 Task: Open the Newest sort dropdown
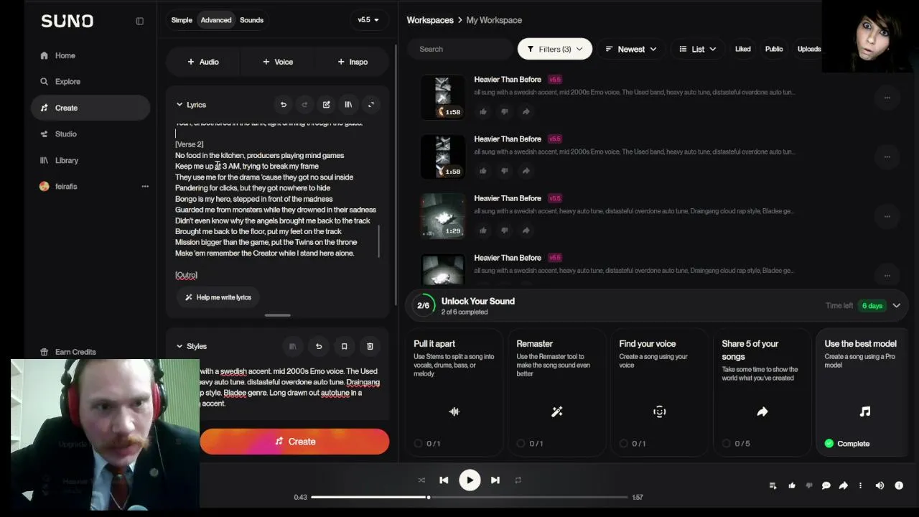coord(631,49)
